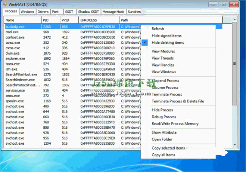
Task: Sort by the Path column header
Action: click(171, 20)
